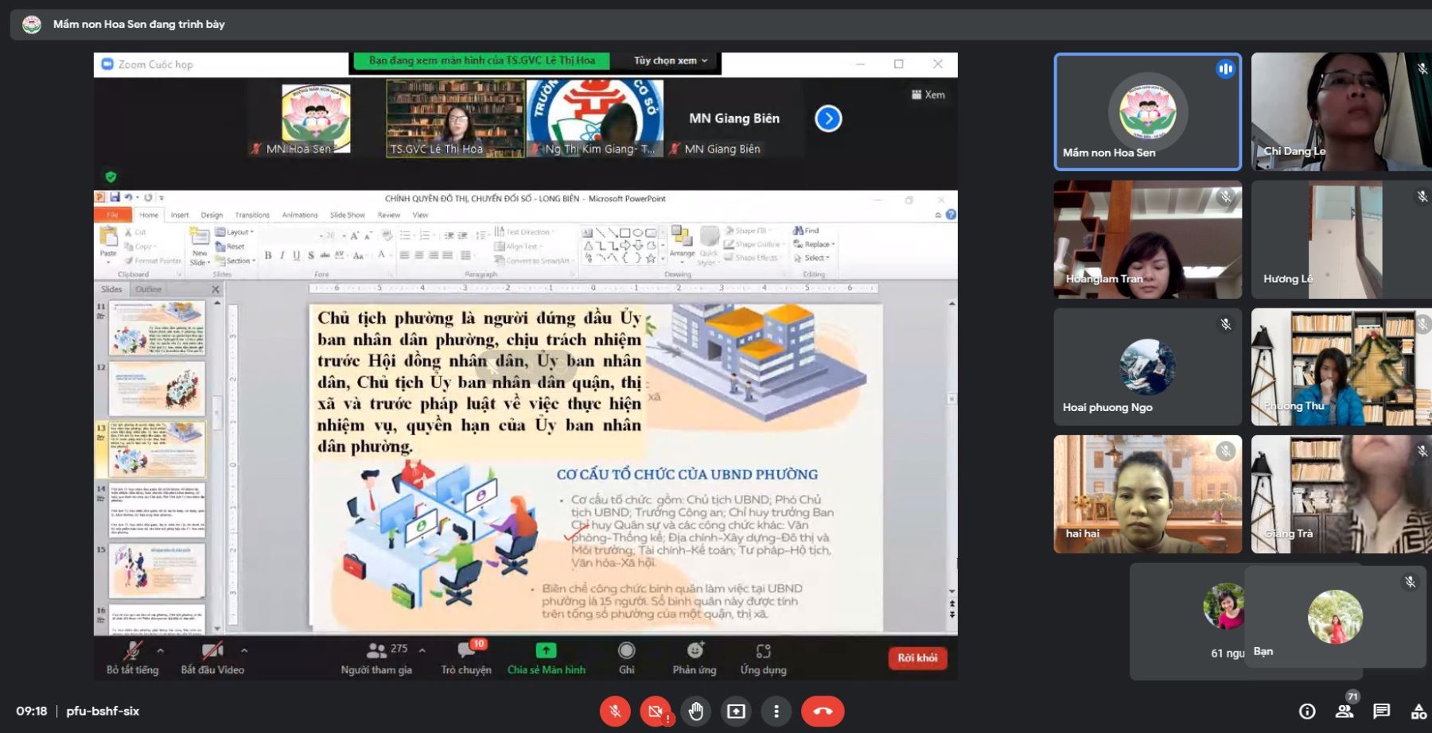Open the Meet chat panel icon

(x=1381, y=711)
